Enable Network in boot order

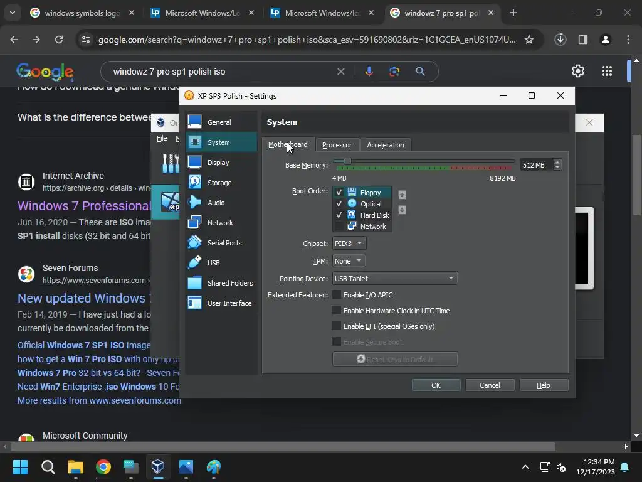pyautogui.click(x=339, y=226)
